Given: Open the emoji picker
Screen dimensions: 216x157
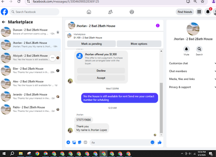Looking at the screenshot, I should pyautogui.click(x=152, y=142).
